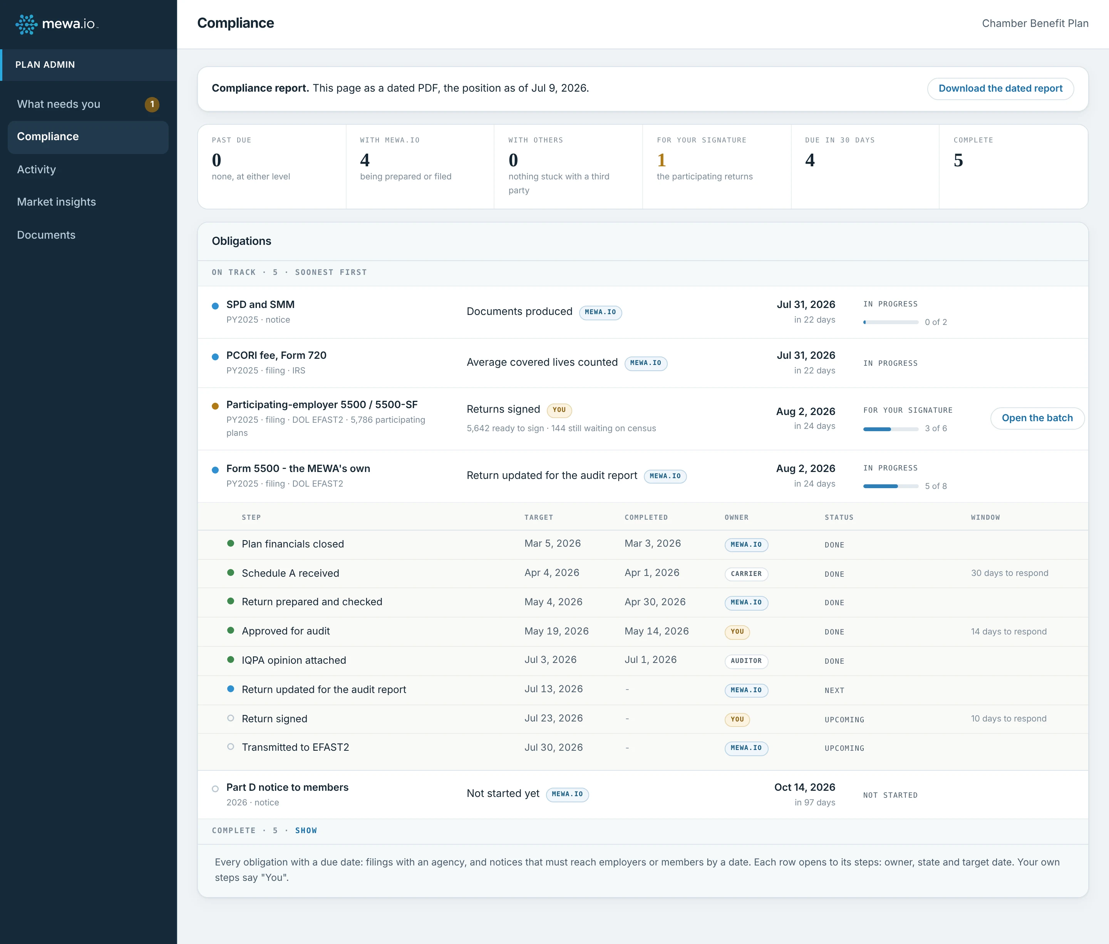Click the With Others summary card
Image resolution: width=1109 pixels, height=944 pixels.
pyautogui.click(x=568, y=166)
